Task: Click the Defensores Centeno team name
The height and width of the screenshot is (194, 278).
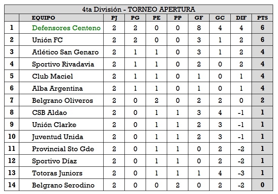Action: 66,28
